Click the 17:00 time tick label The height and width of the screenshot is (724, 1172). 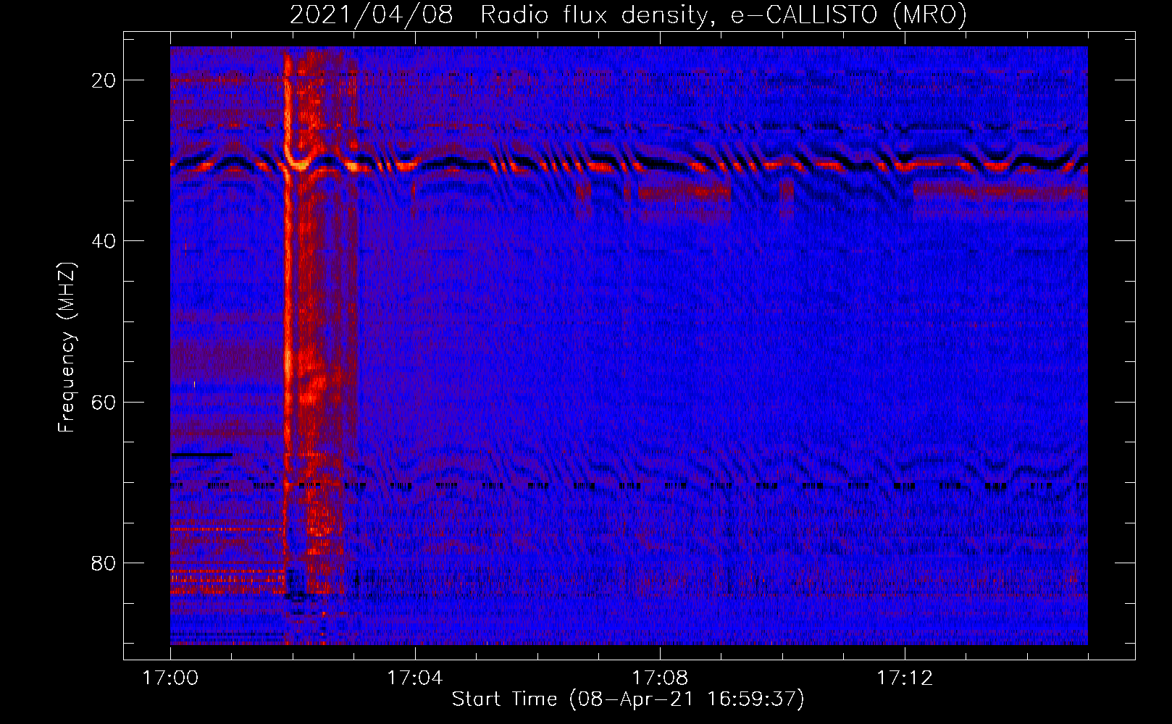[x=170, y=678]
